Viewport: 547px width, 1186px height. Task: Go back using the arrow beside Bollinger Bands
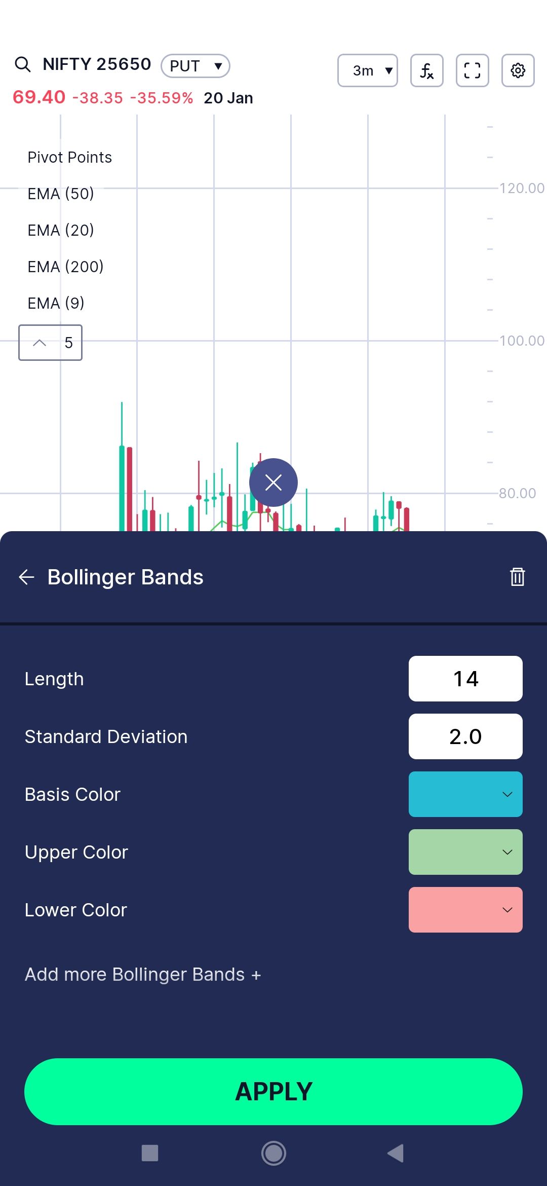pos(26,577)
